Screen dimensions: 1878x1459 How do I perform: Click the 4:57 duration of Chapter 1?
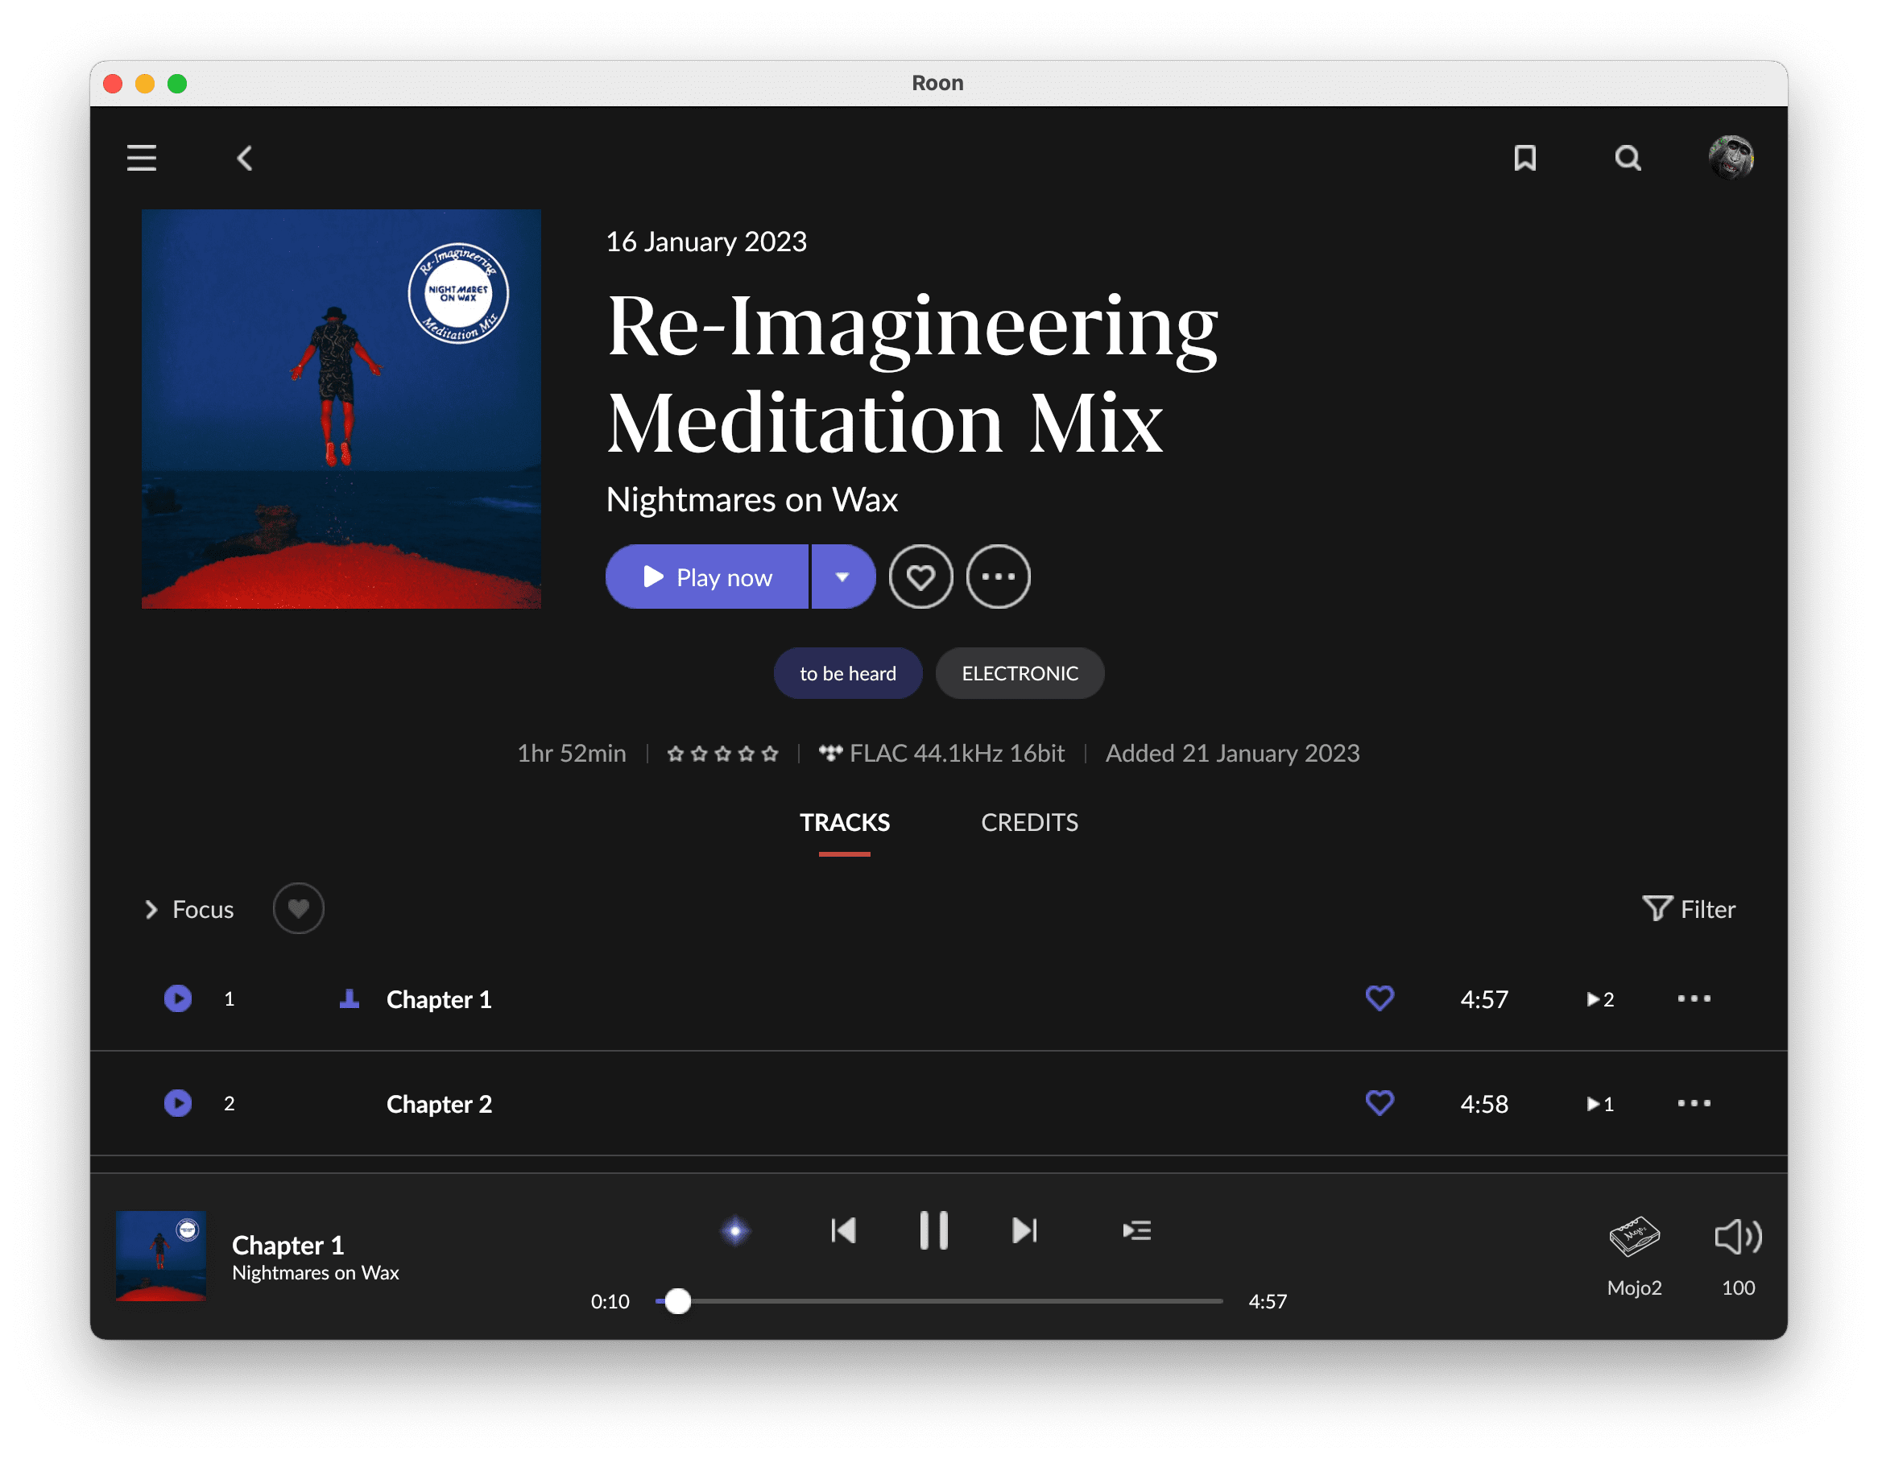click(1484, 1000)
